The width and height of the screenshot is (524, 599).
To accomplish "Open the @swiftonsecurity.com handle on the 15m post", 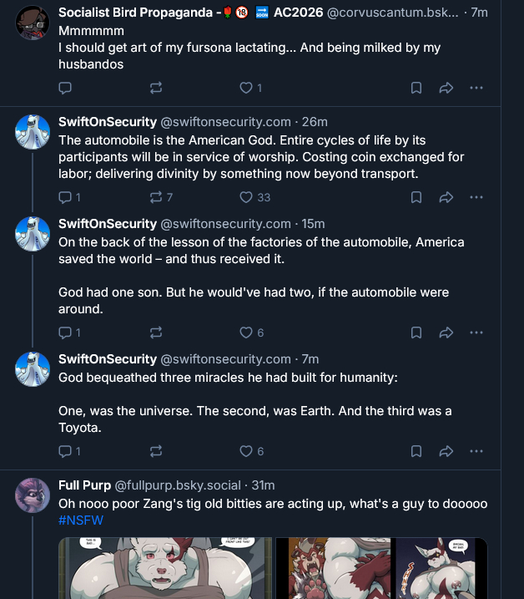I will (x=225, y=224).
